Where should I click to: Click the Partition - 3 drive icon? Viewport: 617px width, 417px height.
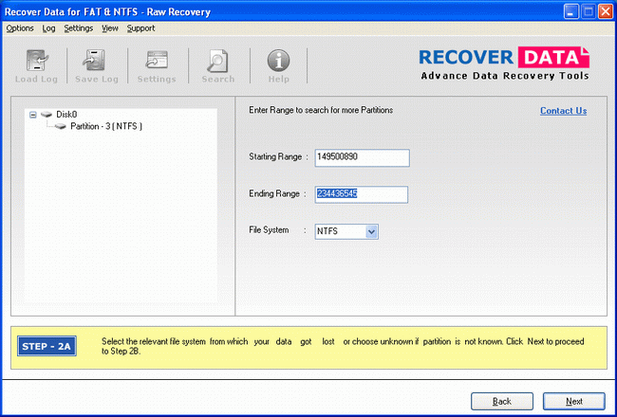point(61,126)
